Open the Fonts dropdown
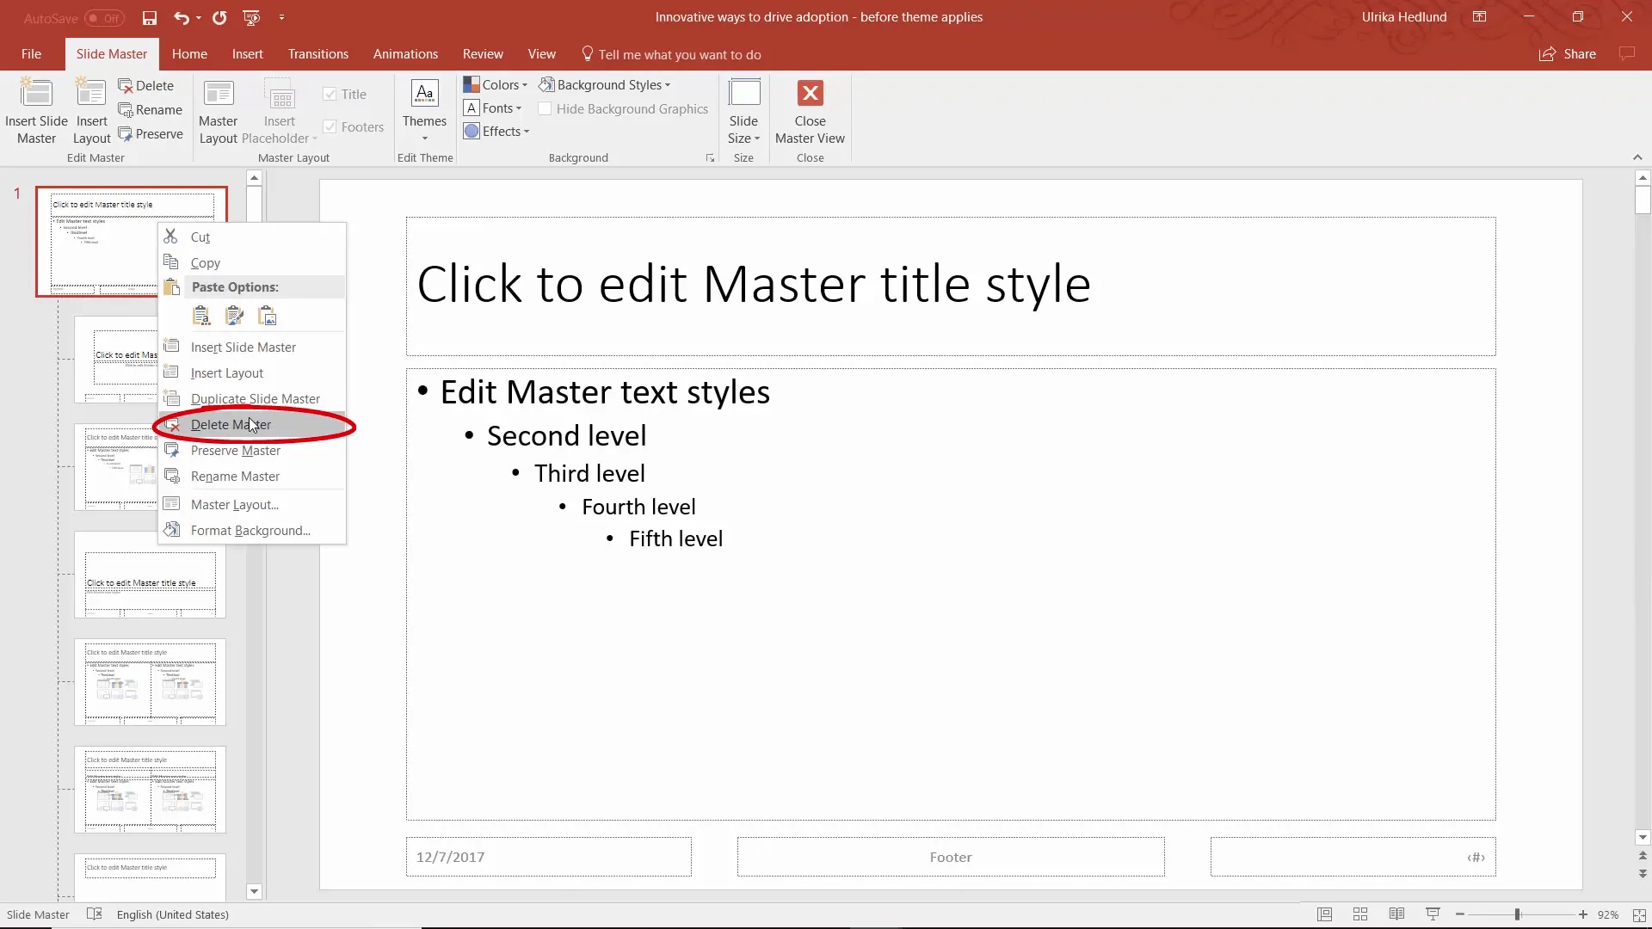 [x=493, y=108]
